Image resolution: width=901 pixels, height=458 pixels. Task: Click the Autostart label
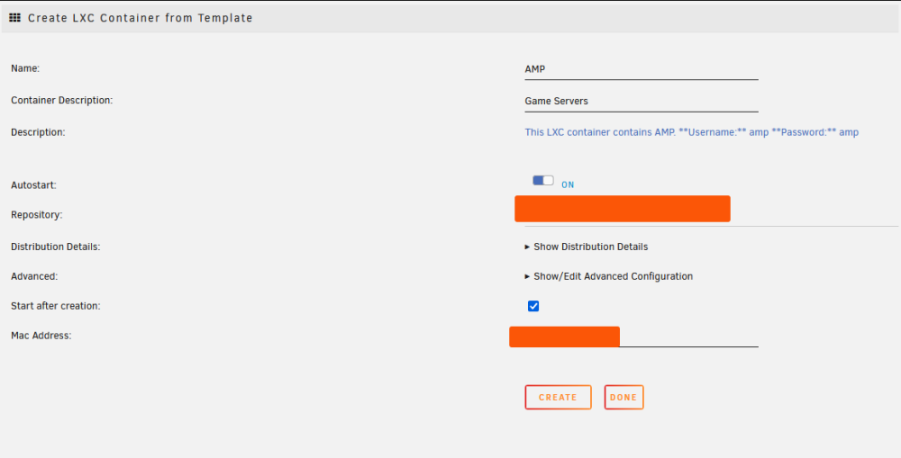coord(33,185)
